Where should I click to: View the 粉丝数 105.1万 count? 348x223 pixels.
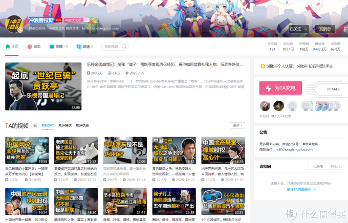[288, 47]
